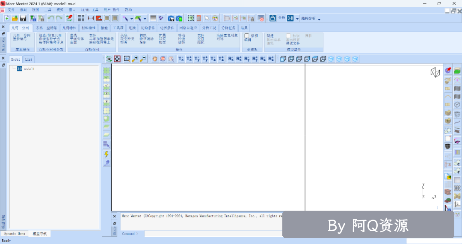Click 移动 in the 操作 group
The width and height of the screenshot is (462, 244).
pyautogui.click(x=181, y=35)
